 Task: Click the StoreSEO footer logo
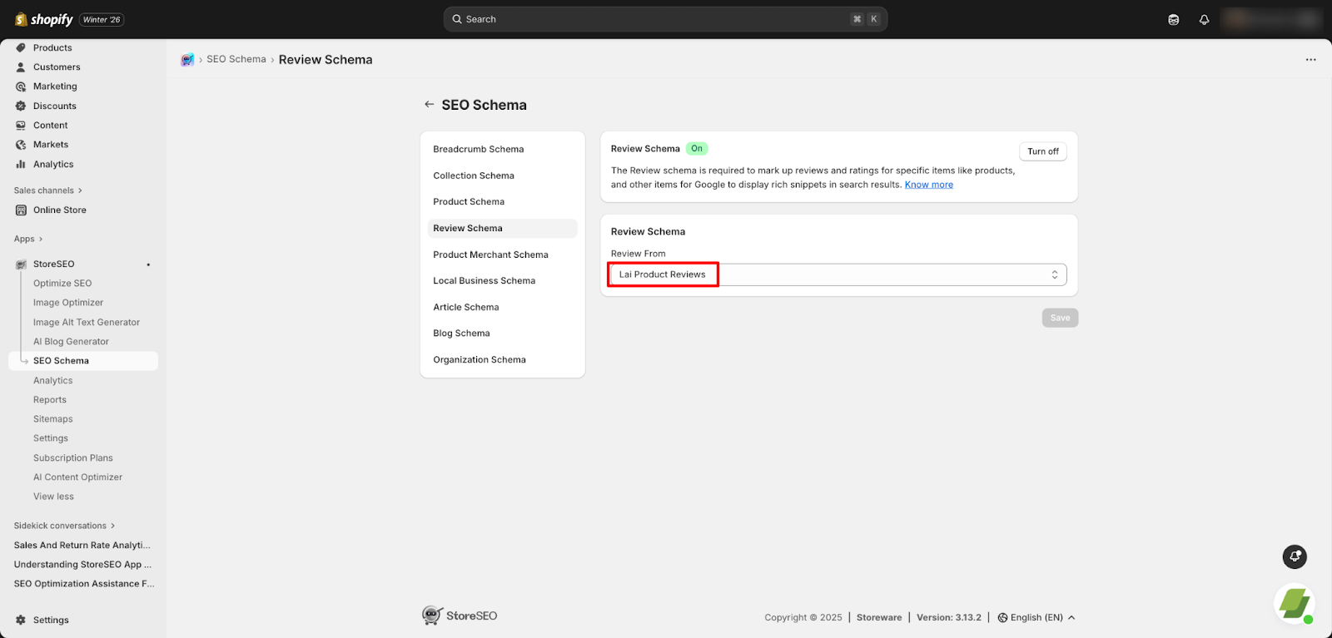click(x=460, y=616)
